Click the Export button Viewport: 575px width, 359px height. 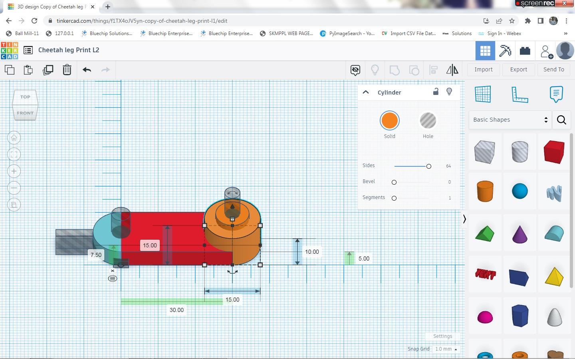point(518,69)
